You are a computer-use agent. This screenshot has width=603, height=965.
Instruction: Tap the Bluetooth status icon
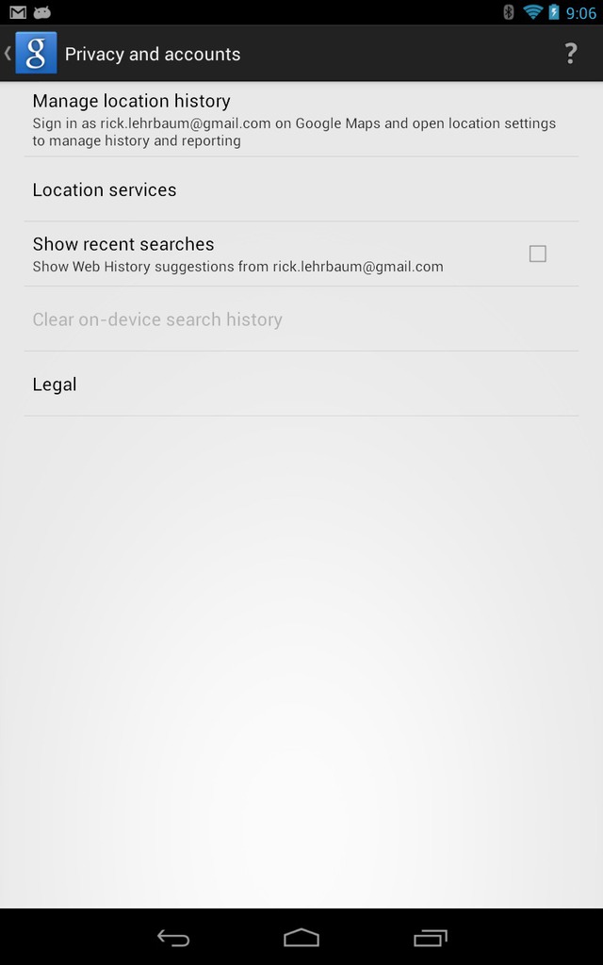point(508,11)
